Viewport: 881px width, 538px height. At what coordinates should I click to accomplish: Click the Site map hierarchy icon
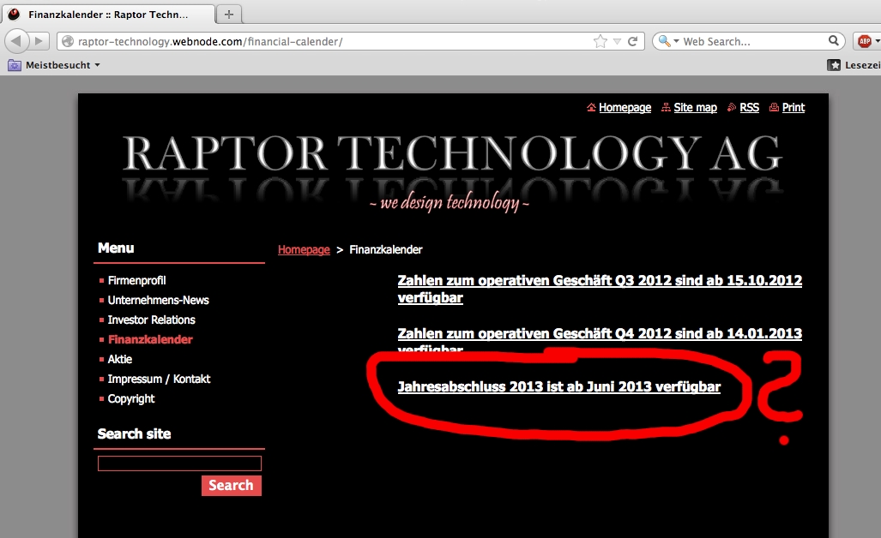(665, 107)
